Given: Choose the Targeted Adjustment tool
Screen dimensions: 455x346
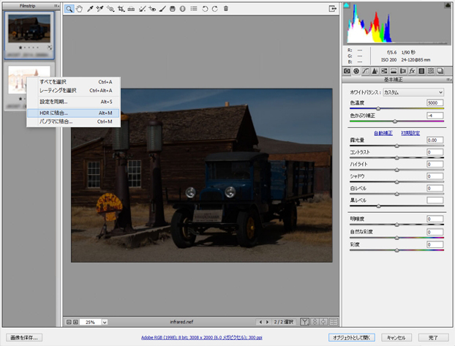Looking at the screenshot, I should (110, 9).
